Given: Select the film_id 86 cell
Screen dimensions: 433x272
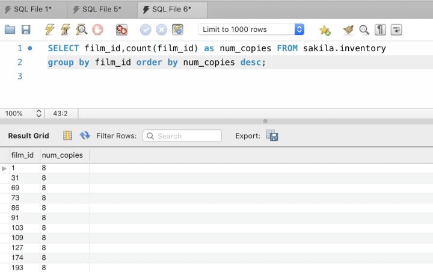Looking at the screenshot, I should (x=25, y=208).
